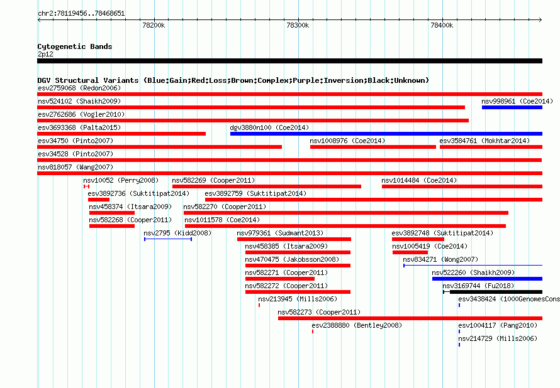Image resolution: width=560 pixels, height=388 pixels.
Task: Click nsv582273 (Cooper2011) label
Action: 319,312
